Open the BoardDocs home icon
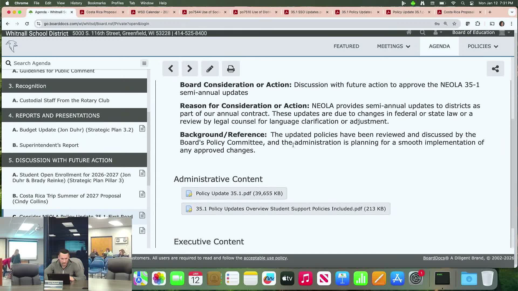Image resolution: width=518 pixels, height=291 pixels. [x=409, y=33]
